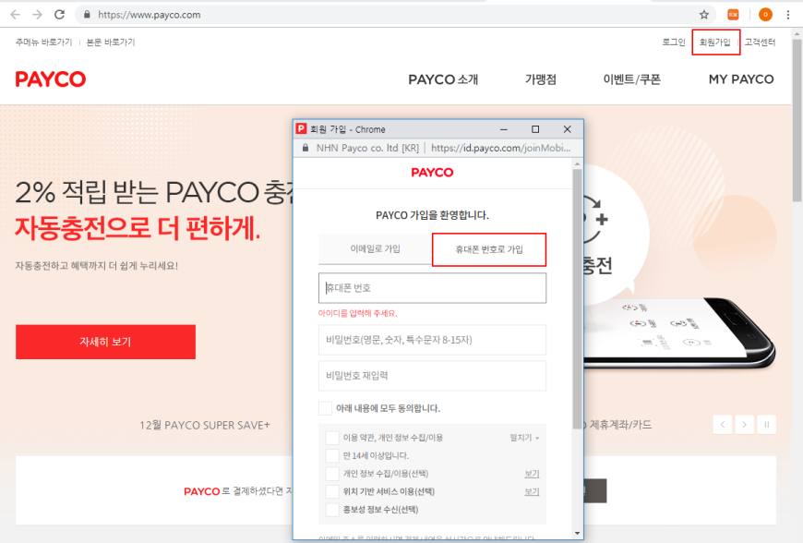Bookmark this page with the star icon
Image resolution: width=803 pixels, height=543 pixels.
(704, 15)
